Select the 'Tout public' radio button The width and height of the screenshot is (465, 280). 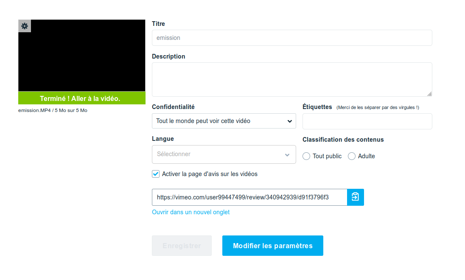point(306,156)
